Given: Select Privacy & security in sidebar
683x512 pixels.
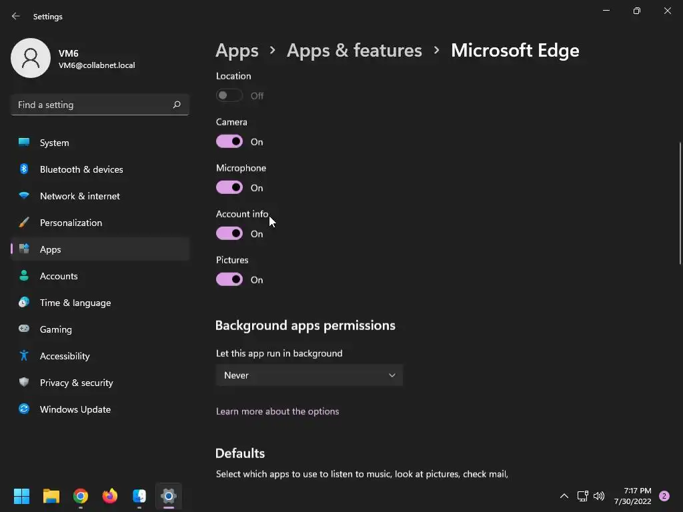Looking at the screenshot, I should [x=76, y=383].
